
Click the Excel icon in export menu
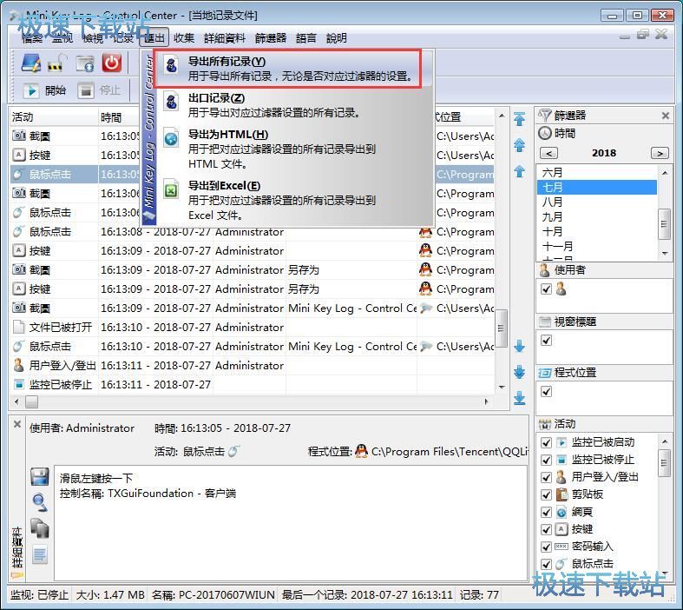(x=171, y=189)
